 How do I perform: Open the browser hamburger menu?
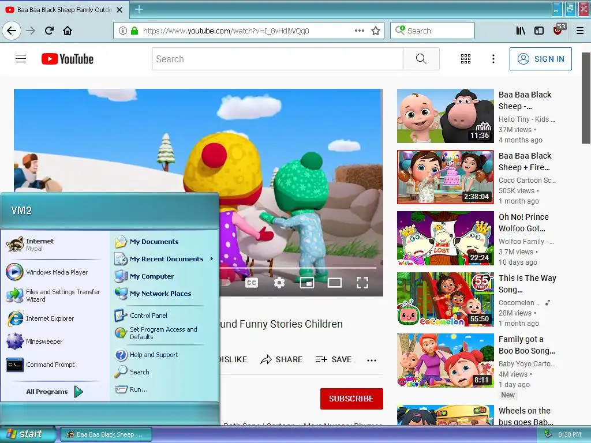pos(580,31)
